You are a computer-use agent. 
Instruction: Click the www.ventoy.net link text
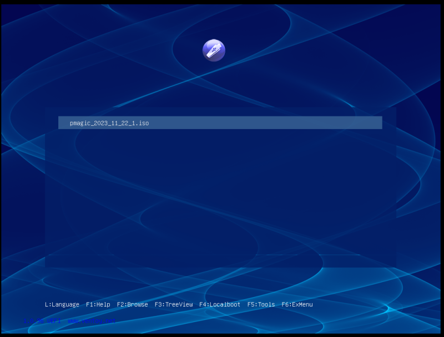click(92, 321)
